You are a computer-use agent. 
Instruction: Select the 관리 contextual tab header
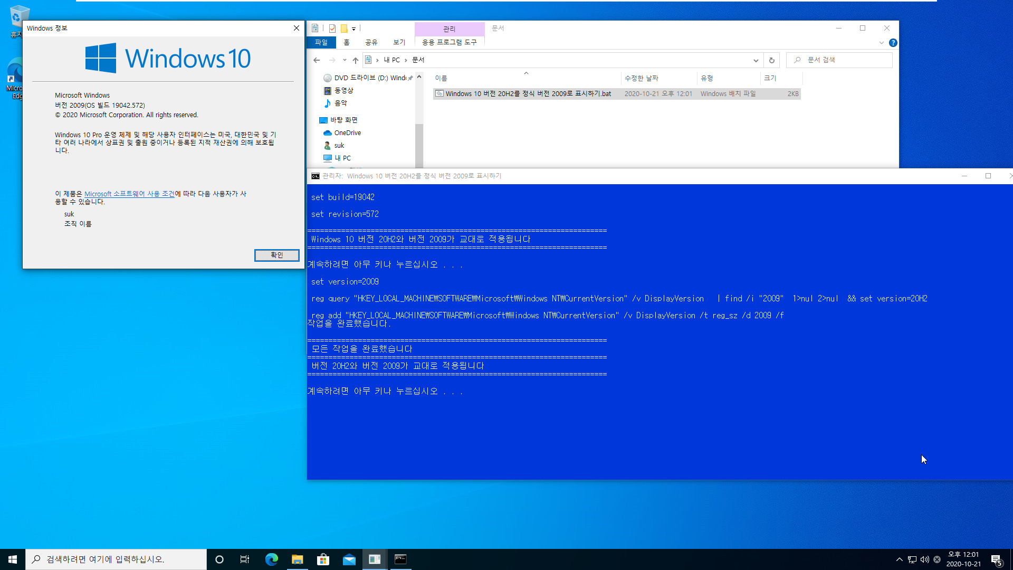[x=450, y=29]
